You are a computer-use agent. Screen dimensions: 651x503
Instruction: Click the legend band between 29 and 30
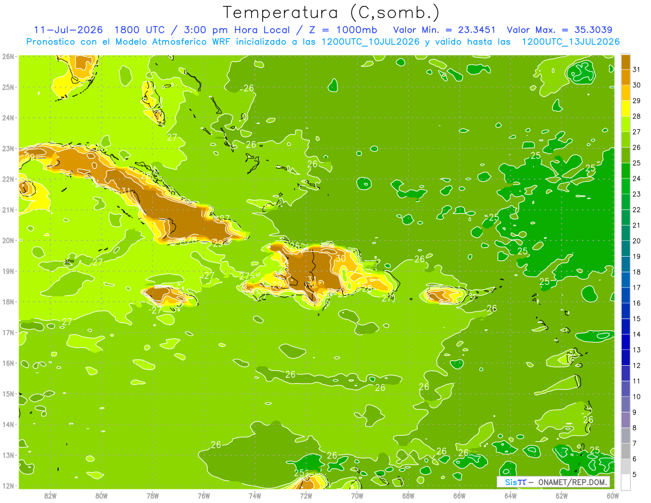coord(626,93)
